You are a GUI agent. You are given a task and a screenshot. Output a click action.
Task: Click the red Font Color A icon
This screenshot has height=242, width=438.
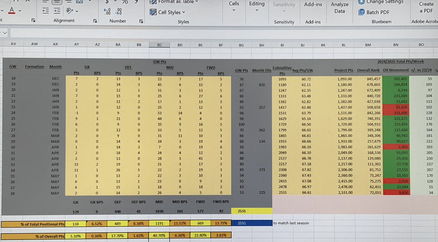coord(12,10)
